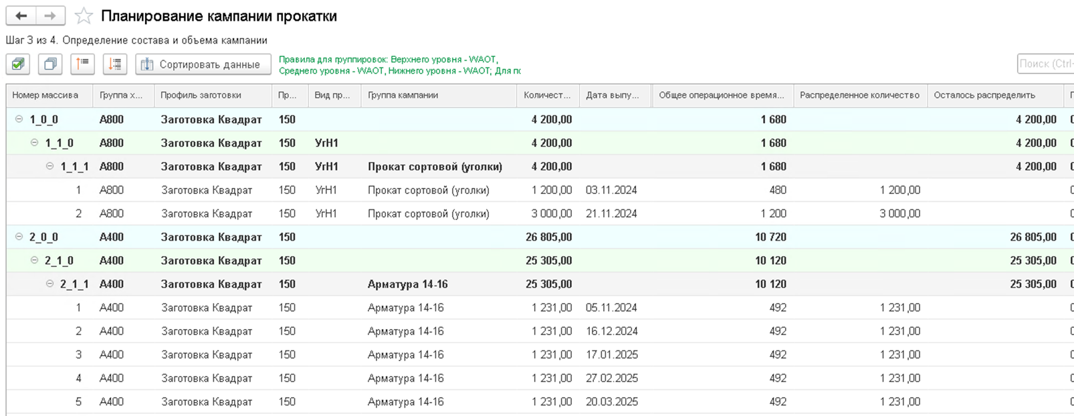Select date cell 17.01.2025
Image resolution: width=1074 pixels, height=416 pixels.
coord(611,354)
